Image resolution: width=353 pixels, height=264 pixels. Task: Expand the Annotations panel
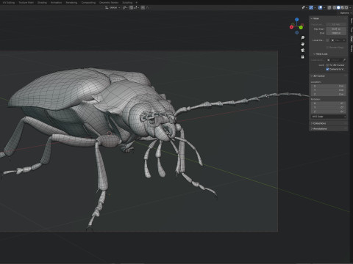coord(319,128)
